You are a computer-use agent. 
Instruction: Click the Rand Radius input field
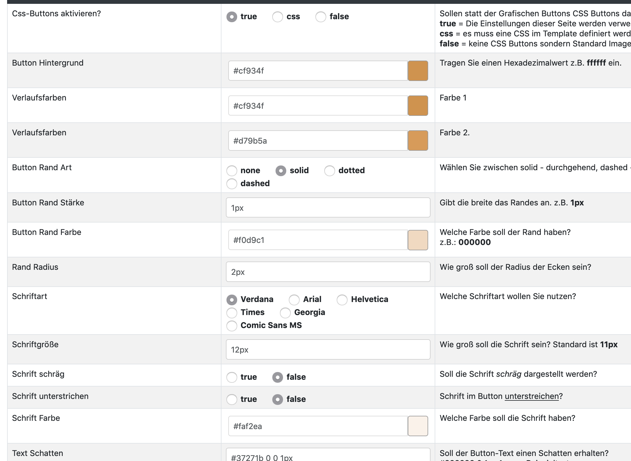click(x=328, y=272)
